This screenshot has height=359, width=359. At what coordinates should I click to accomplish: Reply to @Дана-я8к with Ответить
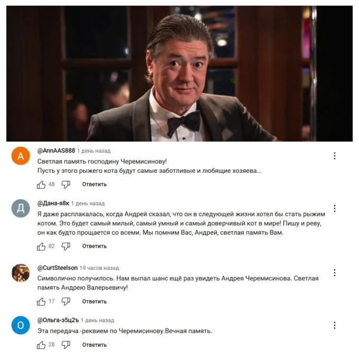(x=95, y=247)
